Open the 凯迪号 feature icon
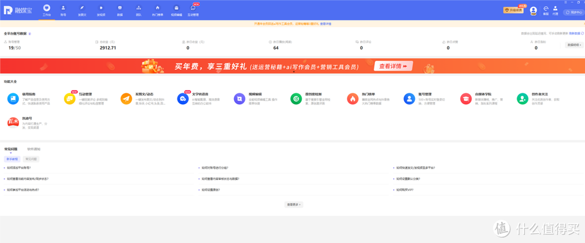Screen dimensions: 585x243 coord(13,122)
